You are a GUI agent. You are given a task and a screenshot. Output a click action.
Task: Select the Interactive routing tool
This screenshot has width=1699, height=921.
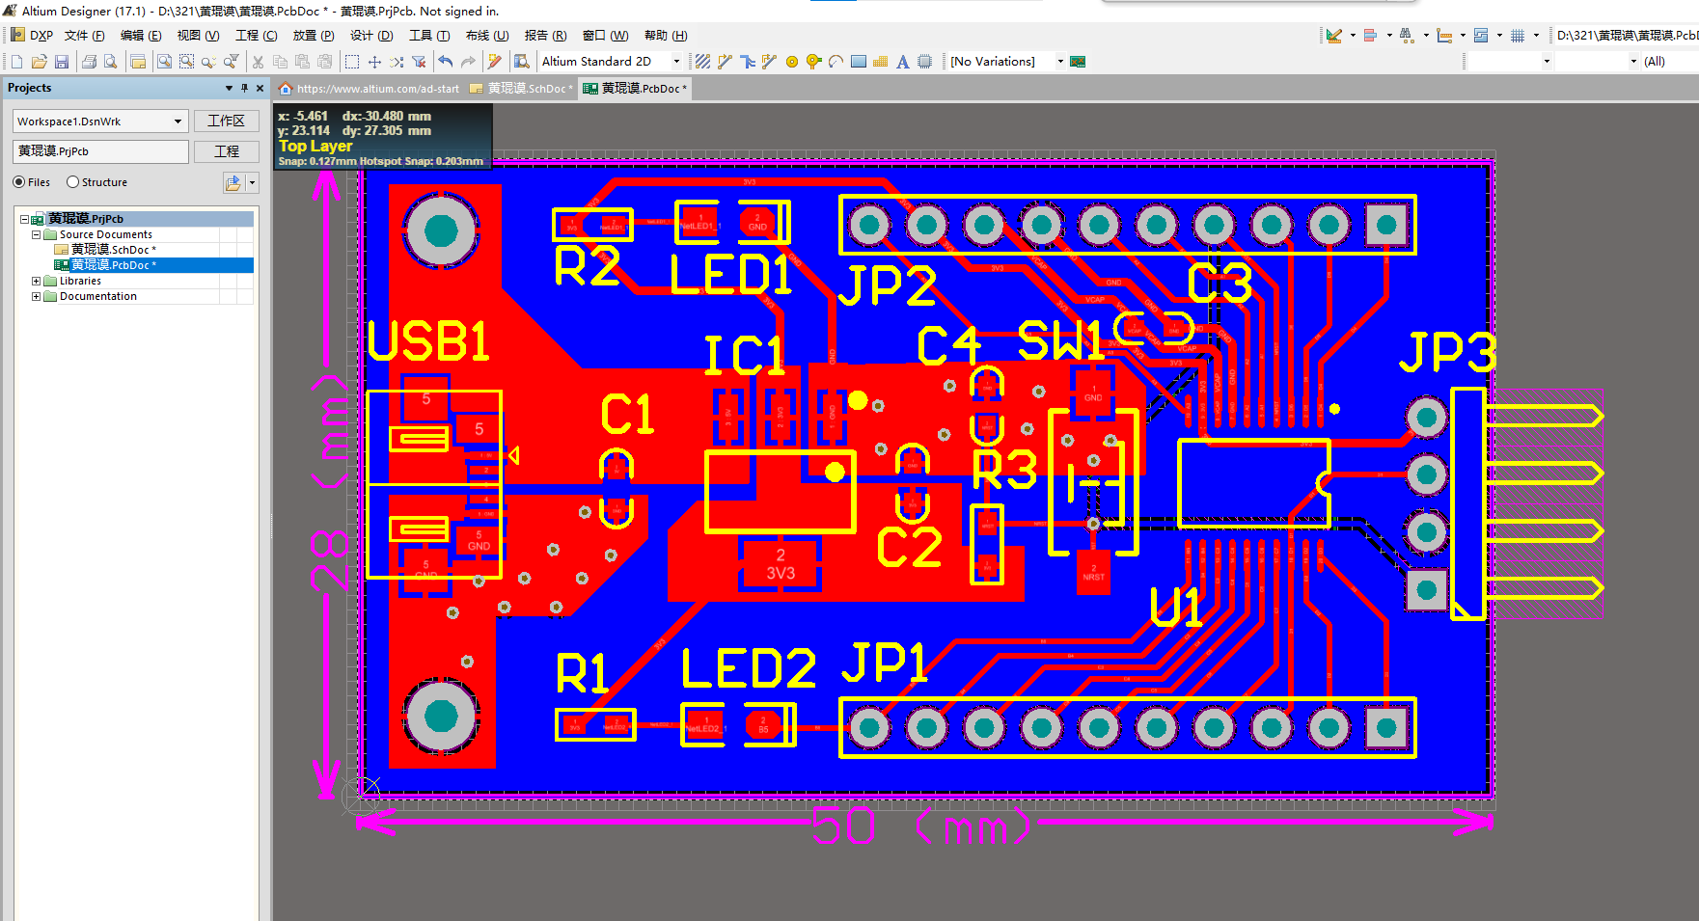point(725,62)
